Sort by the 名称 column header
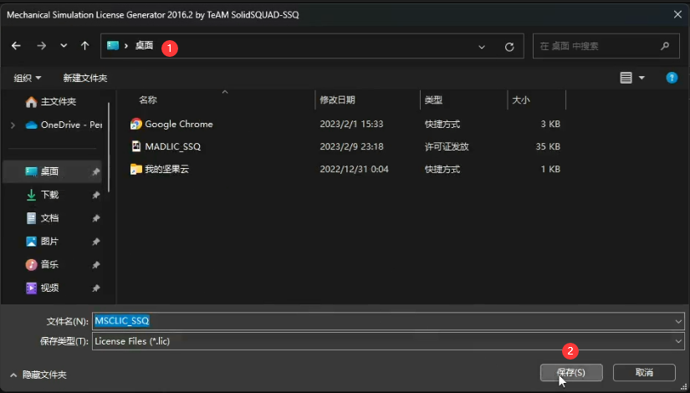Image resolution: width=690 pixels, height=393 pixels. click(x=148, y=100)
